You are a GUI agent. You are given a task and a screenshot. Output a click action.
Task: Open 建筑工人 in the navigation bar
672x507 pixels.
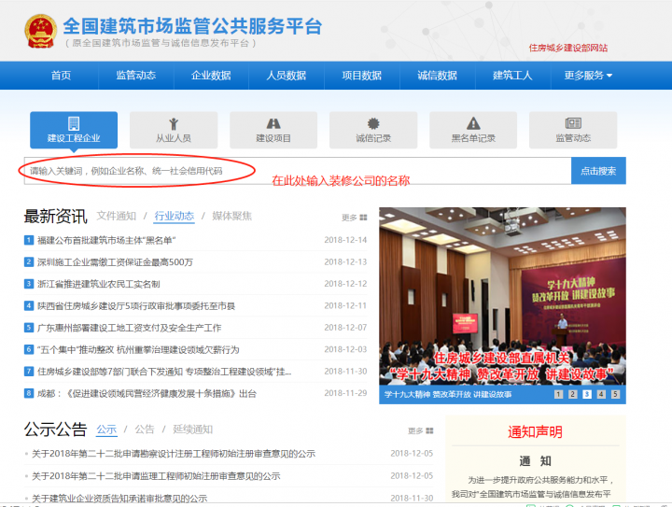(512, 76)
